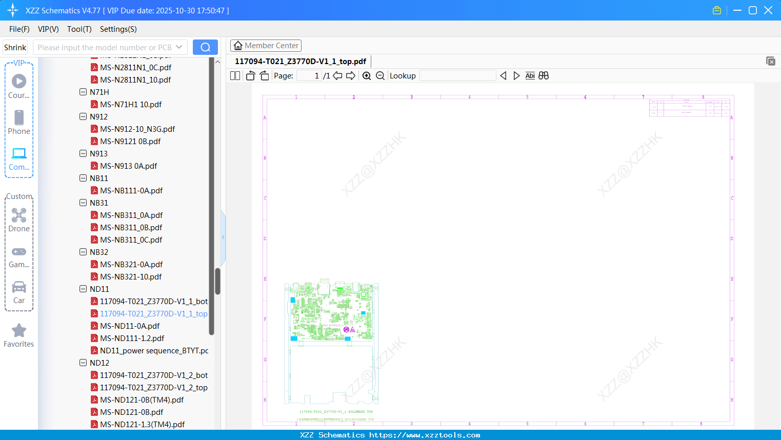The image size is (781, 440).
Task: Open MS-NB321-10.pdf in the tree
Action: (126, 277)
